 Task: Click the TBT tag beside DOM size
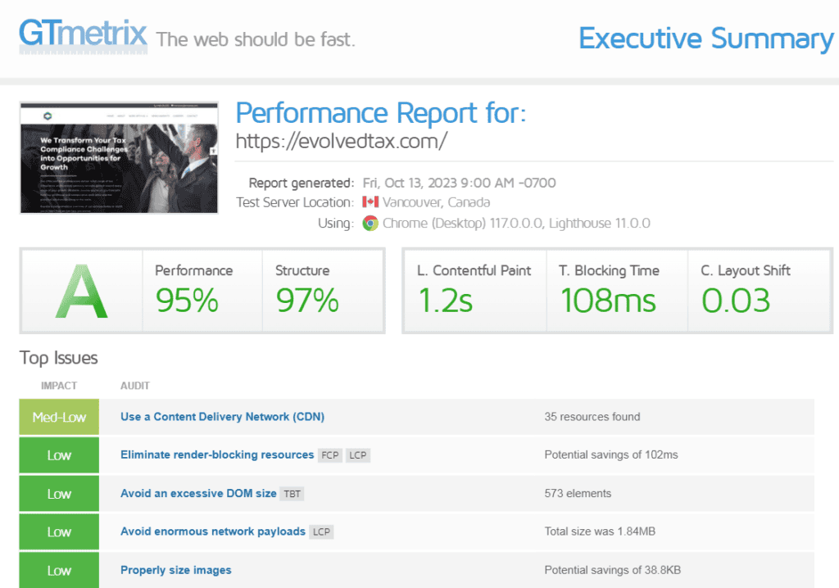pyautogui.click(x=292, y=494)
